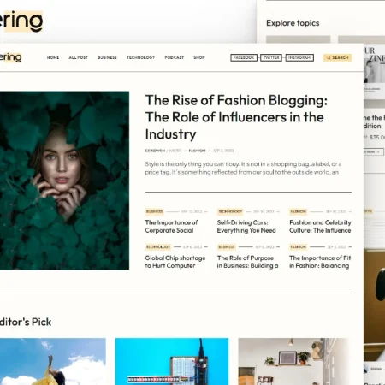Select the Technology navigation item
The image size is (385, 385).
click(x=141, y=57)
